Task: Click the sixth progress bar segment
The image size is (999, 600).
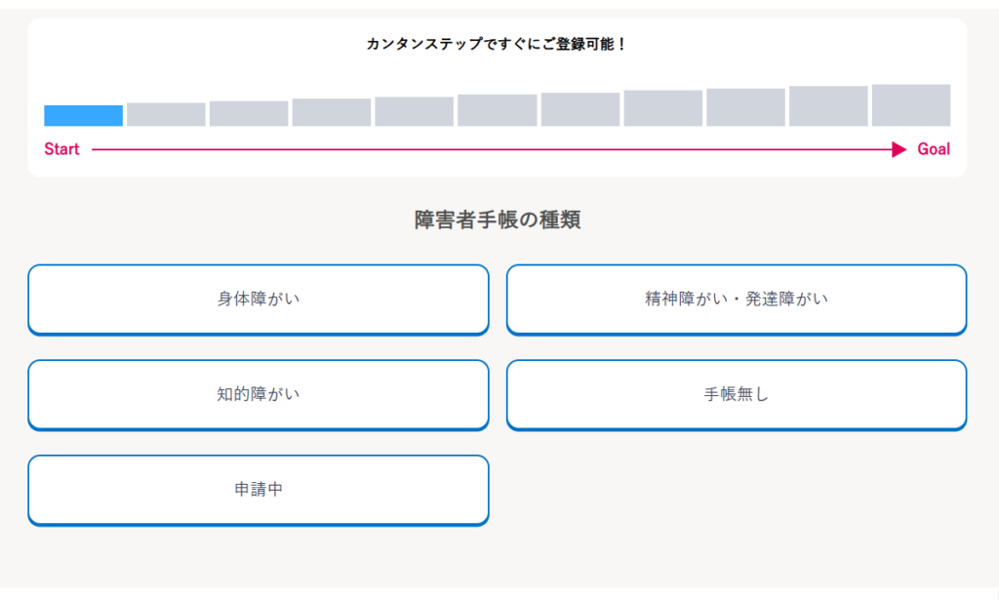Action: 498,111
